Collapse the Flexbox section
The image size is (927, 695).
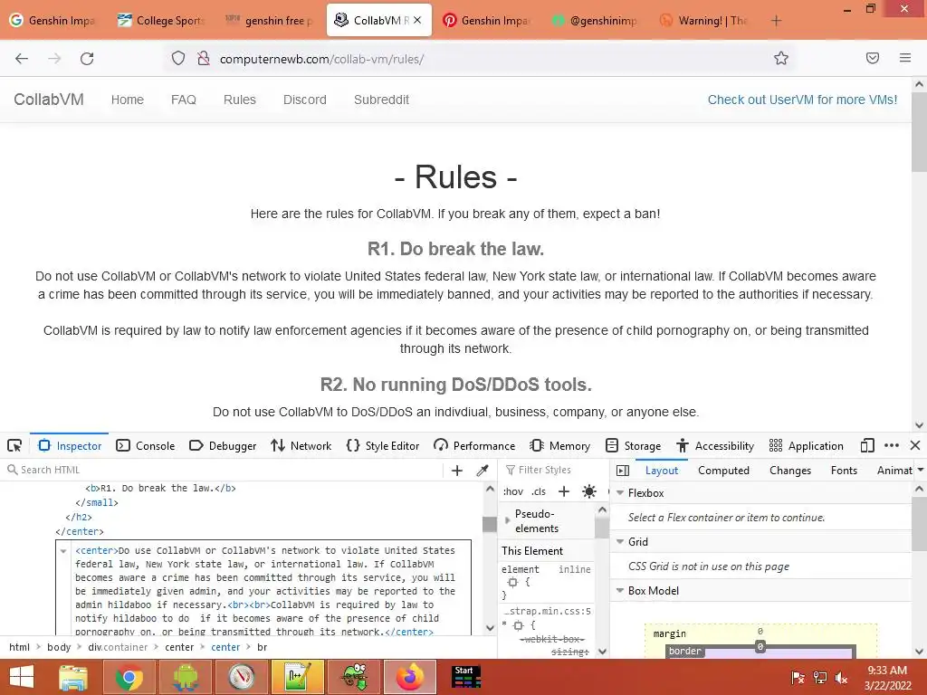(x=620, y=493)
